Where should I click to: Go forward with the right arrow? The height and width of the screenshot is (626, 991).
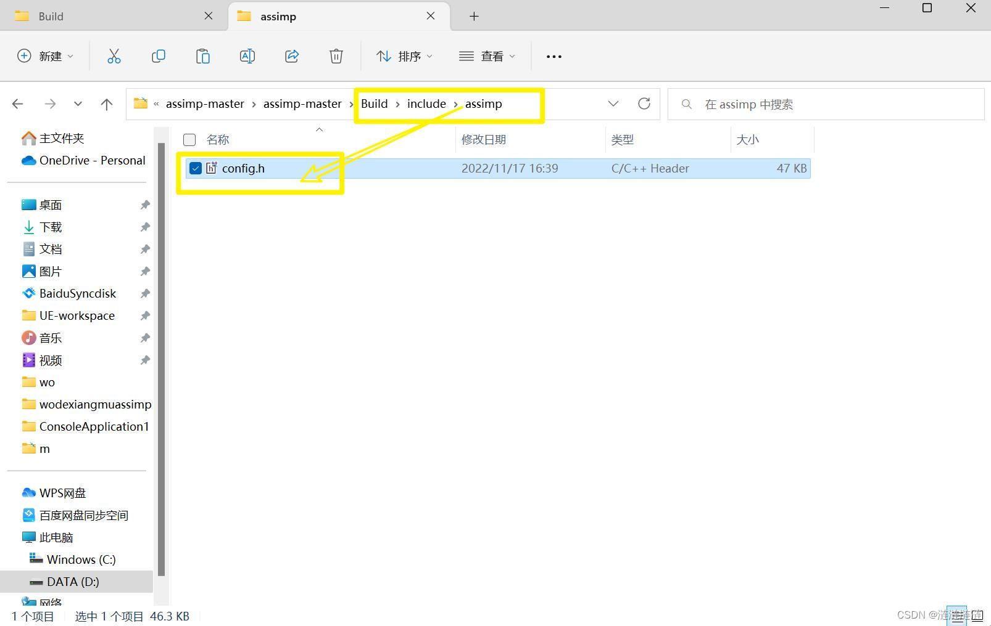pos(50,104)
